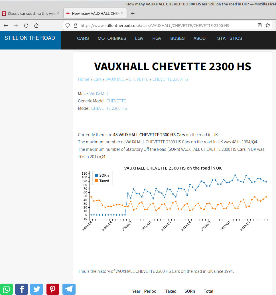
Task: Open the CHEVETTE generic model link
Action: pyautogui.click(x=116, y=101)
